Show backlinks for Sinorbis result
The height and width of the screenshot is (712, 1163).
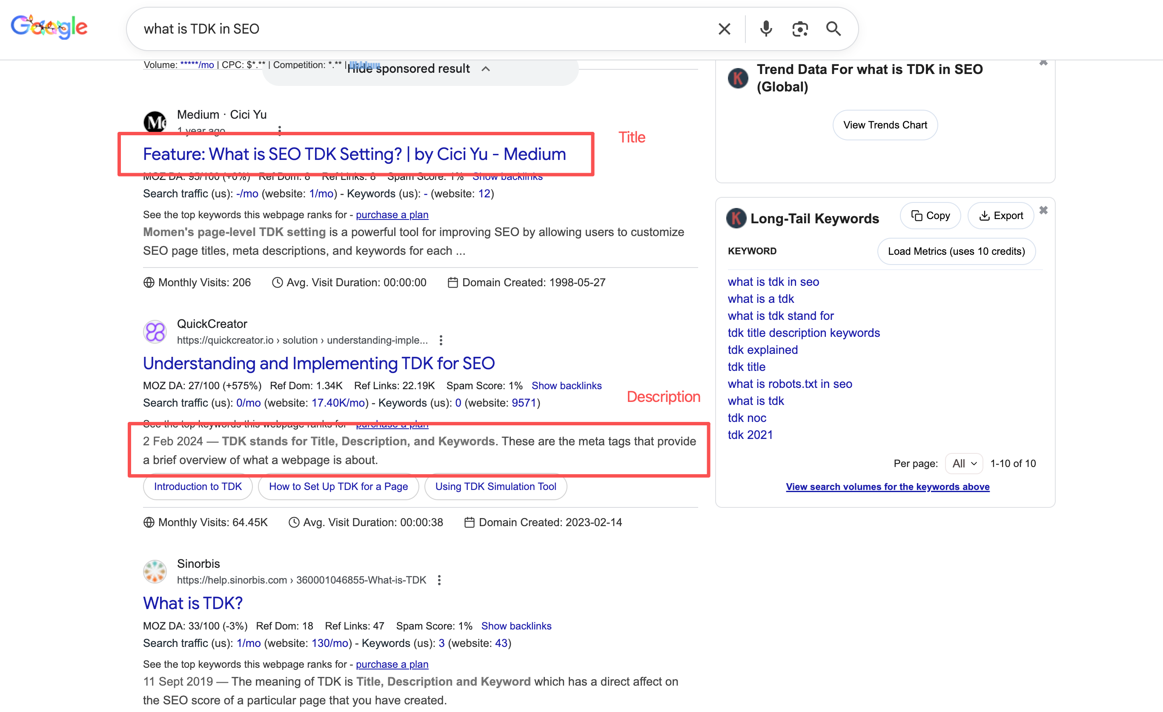pos(516,626)
